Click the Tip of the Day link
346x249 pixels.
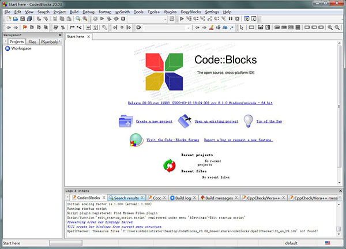pos(269,121)
